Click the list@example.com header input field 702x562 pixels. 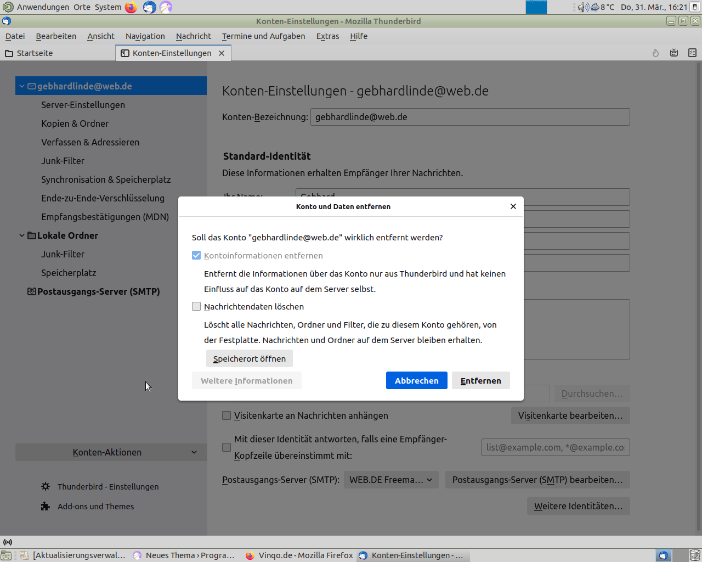[x=556, y=447]
